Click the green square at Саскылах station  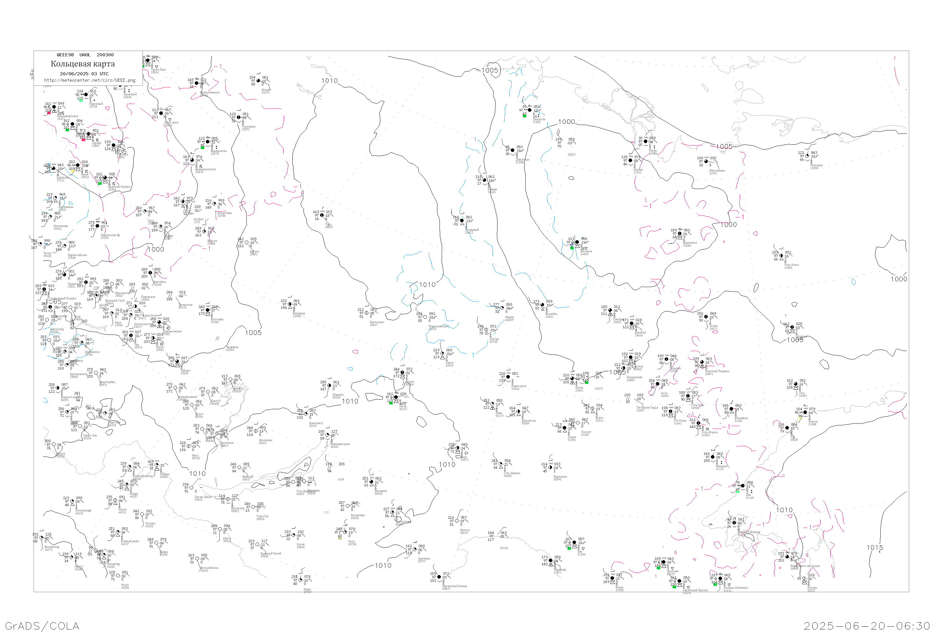(x=524, y=116)
